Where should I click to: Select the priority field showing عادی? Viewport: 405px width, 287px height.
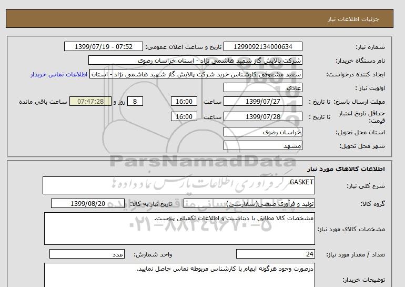(263, 88)
